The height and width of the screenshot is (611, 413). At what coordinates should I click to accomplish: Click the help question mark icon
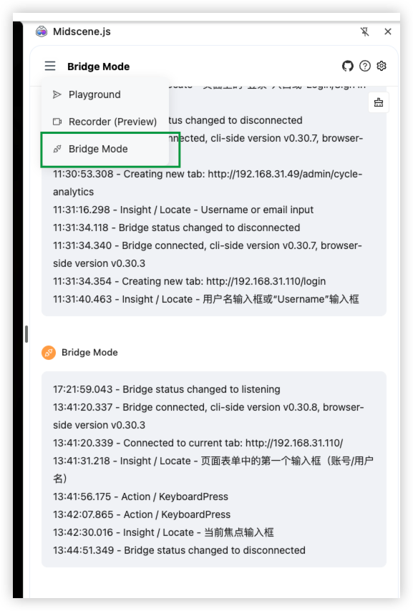364,66
